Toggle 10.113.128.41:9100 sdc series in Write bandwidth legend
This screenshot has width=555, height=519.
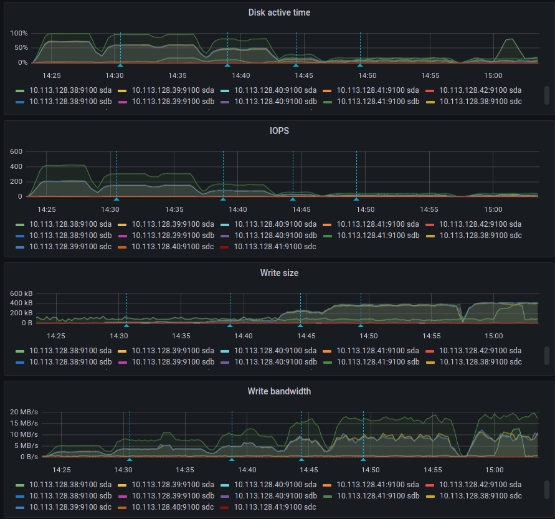[x=275, y=507]
